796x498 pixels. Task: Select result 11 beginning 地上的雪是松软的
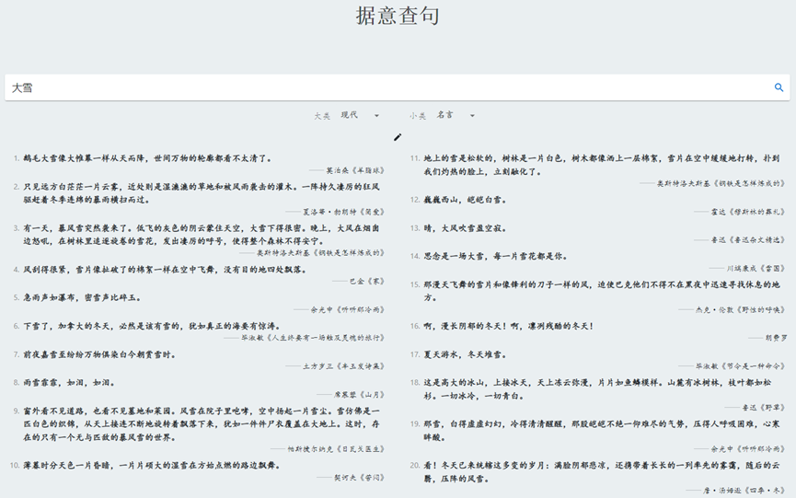(x=602, y=165)
